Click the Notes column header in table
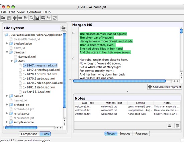 pos(167,103)
